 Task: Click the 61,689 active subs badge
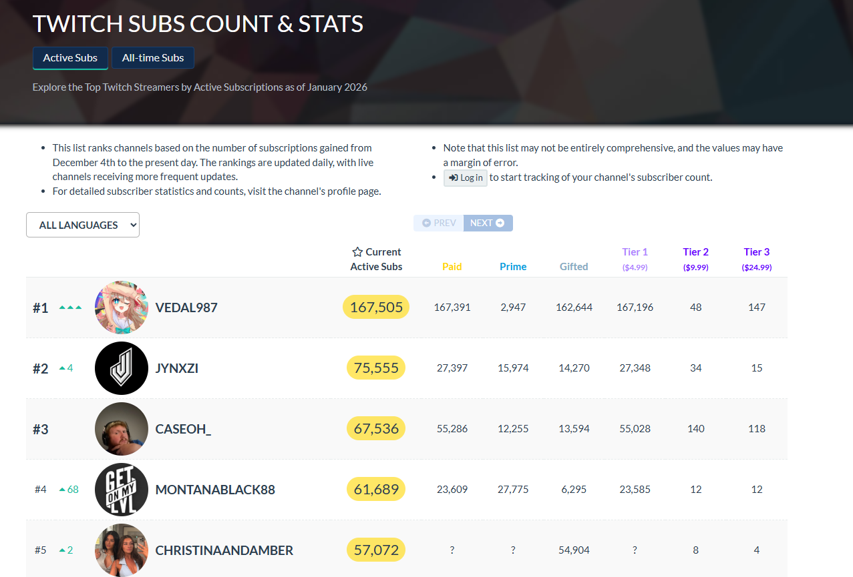point(376,489)
